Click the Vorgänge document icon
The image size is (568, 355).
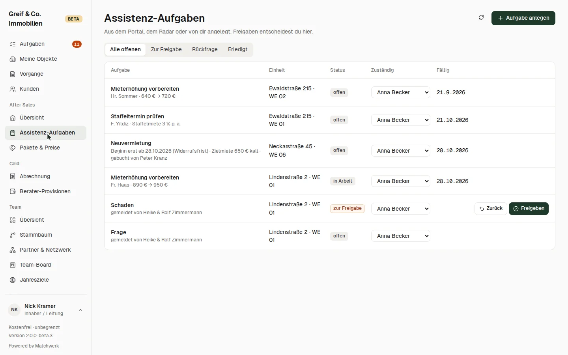click(13, 74)
